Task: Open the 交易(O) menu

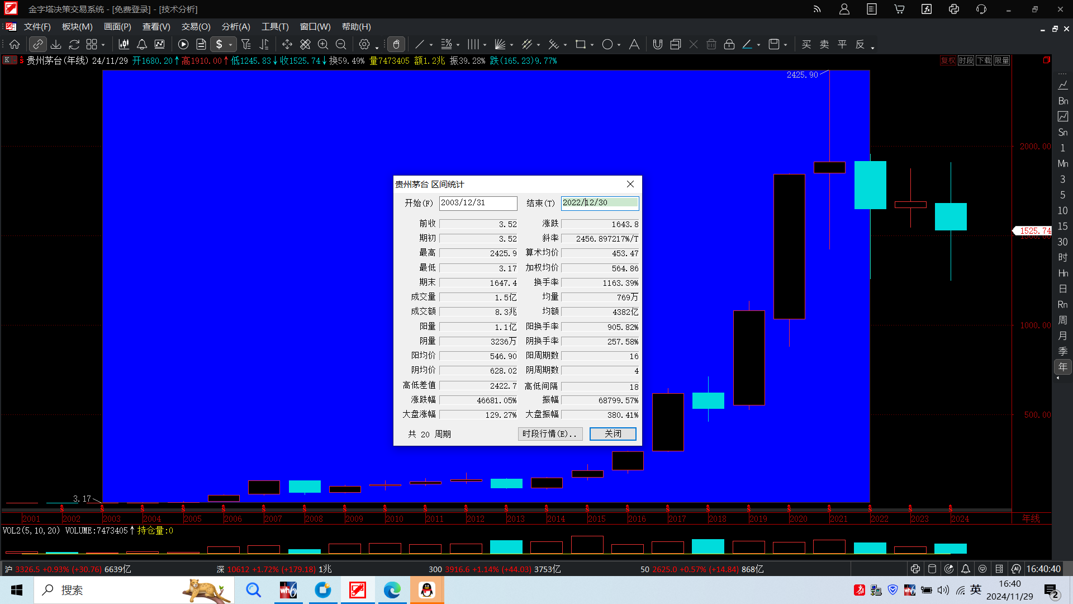Action: [196, 26]
